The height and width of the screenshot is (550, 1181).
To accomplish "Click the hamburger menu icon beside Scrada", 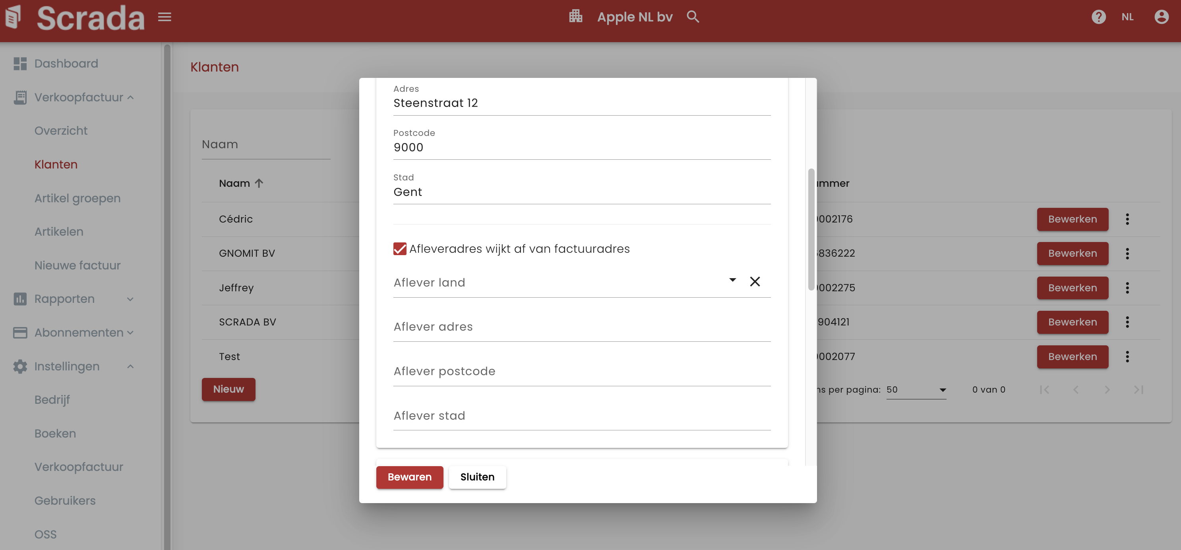I will click(x=165, y=17).
